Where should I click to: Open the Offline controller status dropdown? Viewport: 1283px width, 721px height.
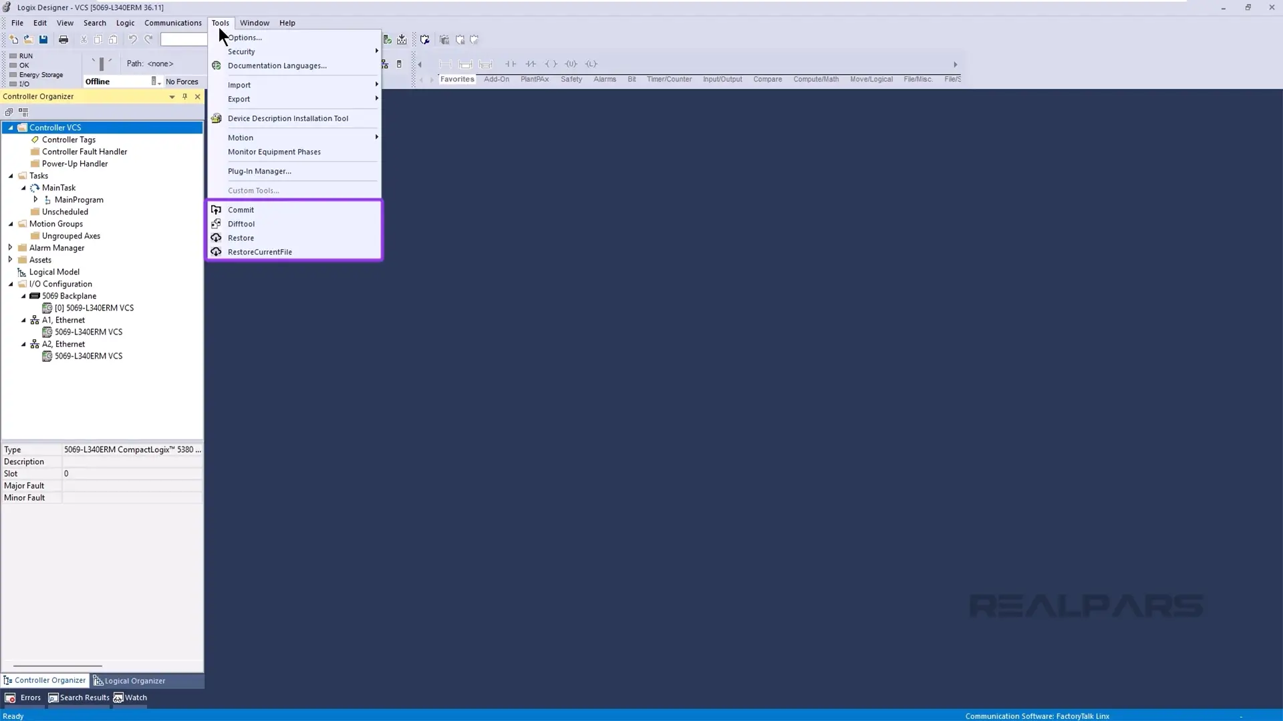[156, 81]
